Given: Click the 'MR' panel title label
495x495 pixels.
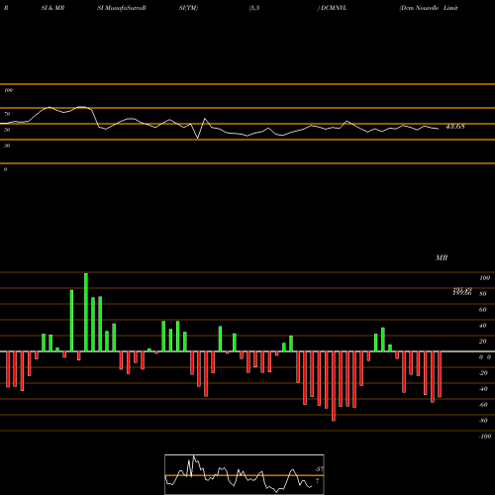Looking at the screenshot, I should (442, 257).
